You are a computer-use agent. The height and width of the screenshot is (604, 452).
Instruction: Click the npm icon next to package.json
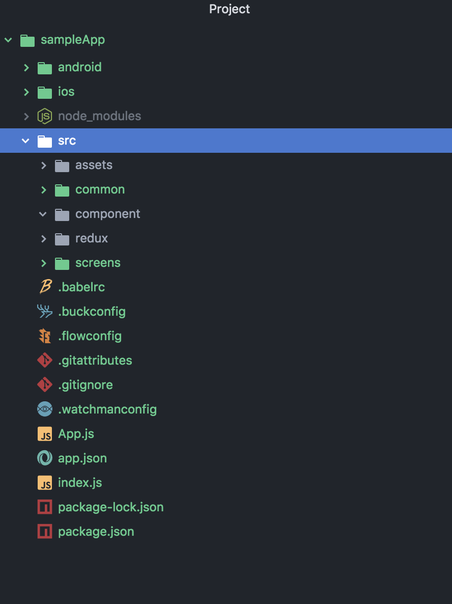[x=45, y=531]
